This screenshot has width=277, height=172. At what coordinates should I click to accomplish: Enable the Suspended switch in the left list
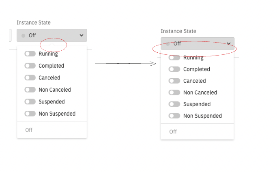(x=30, y=101)
